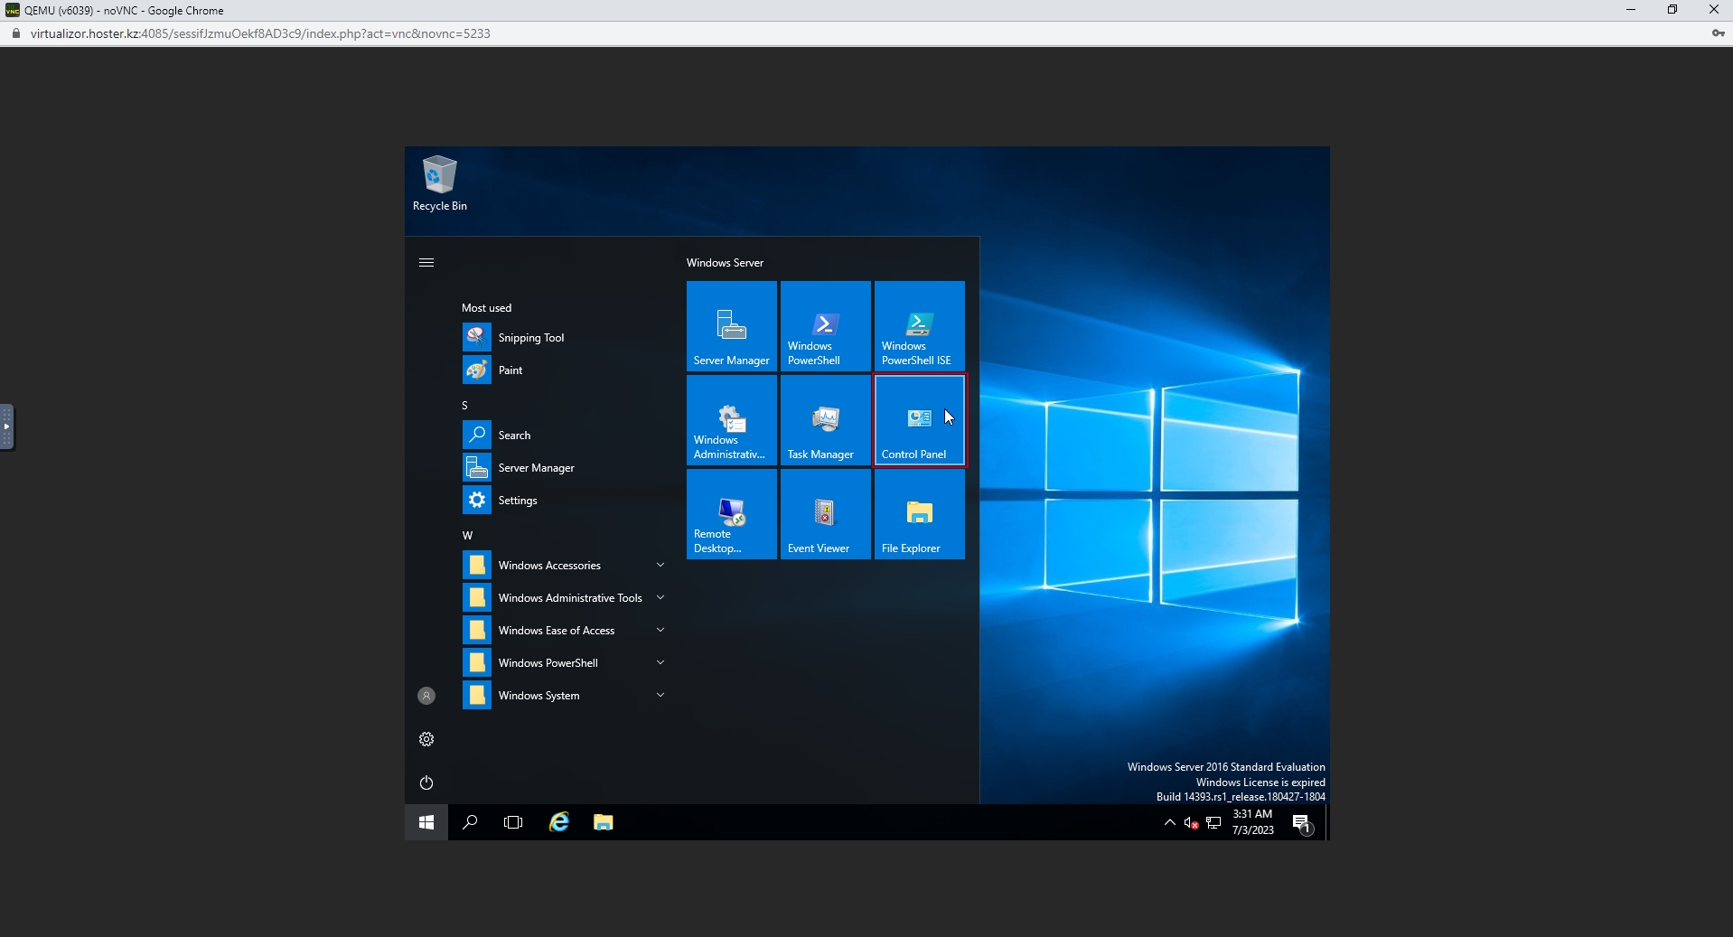
Task: Expand the Windows Administrative Tools folder
Action: tap(566, 597)
